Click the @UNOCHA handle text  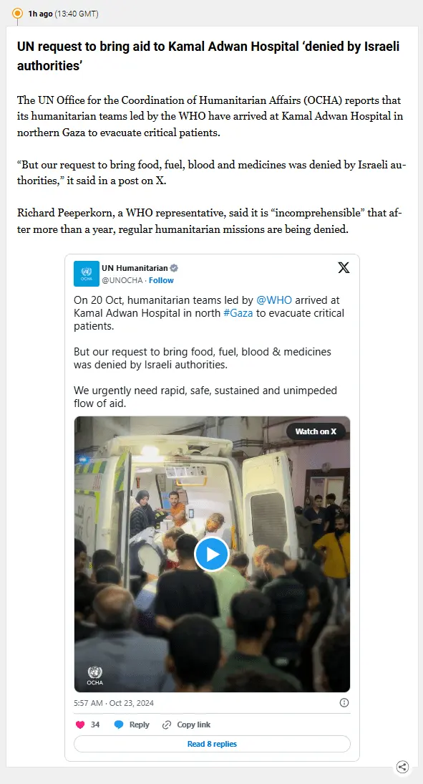pos(122,280)
